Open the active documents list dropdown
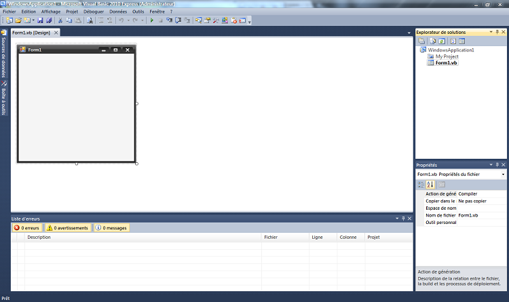Image resolution: width=509 pixels, height=302 pixels. click(x=409, y=33)
